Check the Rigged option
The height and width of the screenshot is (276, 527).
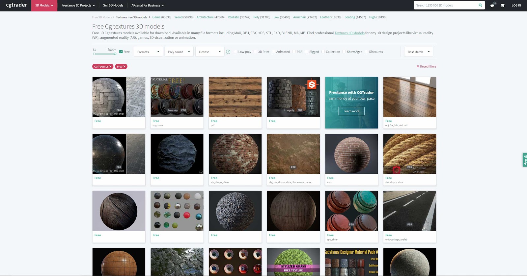click(307, 52)
